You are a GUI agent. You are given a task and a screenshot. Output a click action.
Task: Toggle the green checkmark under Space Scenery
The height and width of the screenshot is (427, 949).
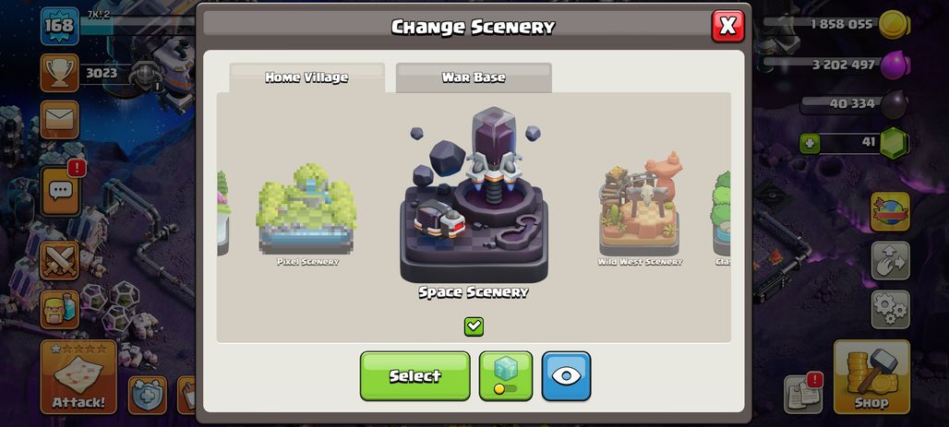tap(474, 326)
